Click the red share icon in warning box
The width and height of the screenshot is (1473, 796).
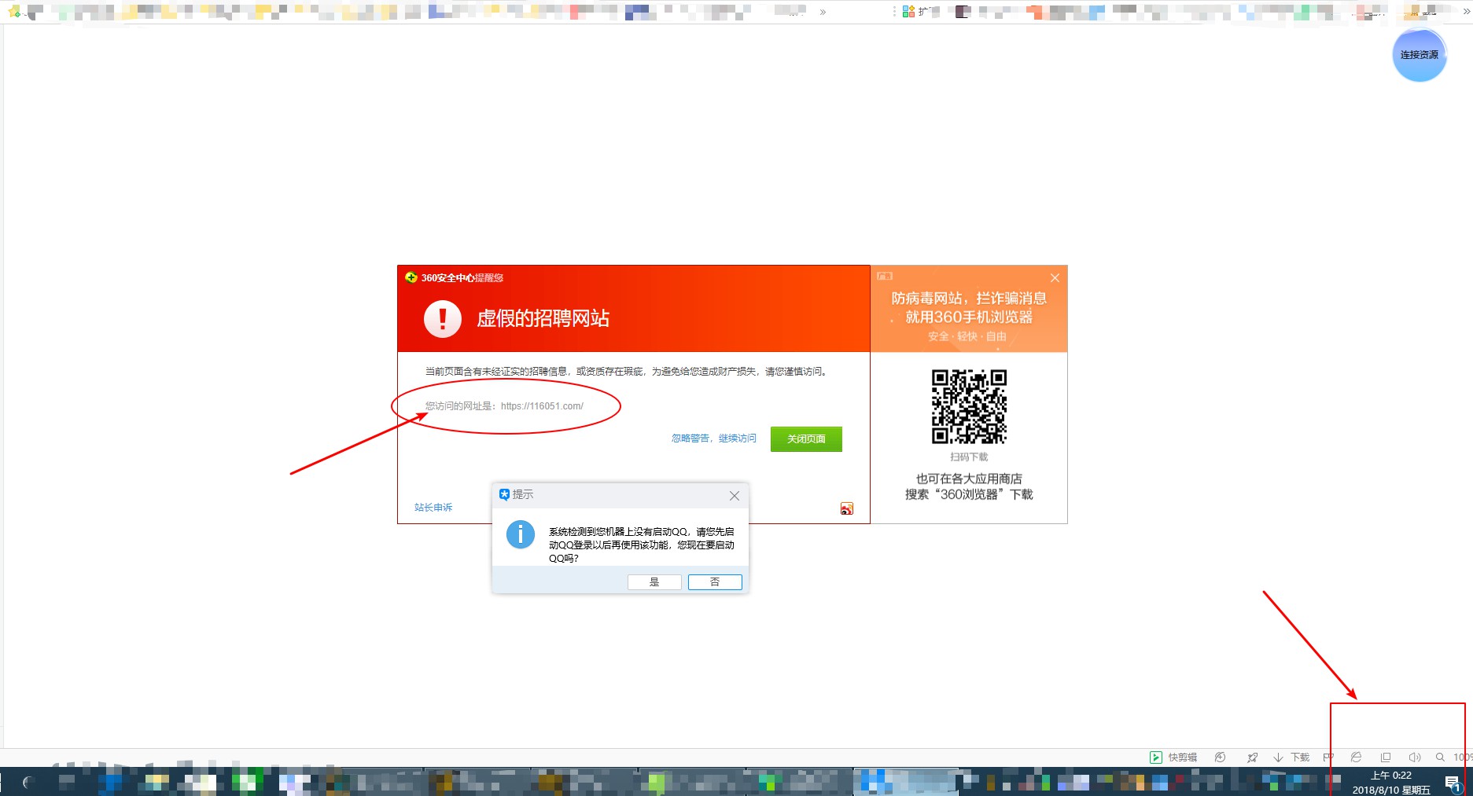847,508
